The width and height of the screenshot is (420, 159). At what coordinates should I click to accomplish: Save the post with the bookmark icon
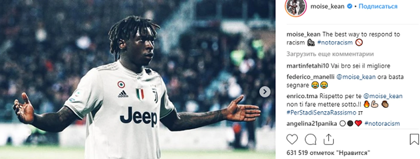point(414,140)
